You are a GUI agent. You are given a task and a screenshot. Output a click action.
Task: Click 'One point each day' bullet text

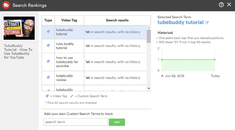191,38
